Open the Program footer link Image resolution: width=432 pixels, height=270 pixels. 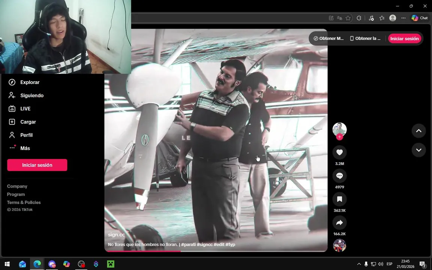click(x=16, y=194)
